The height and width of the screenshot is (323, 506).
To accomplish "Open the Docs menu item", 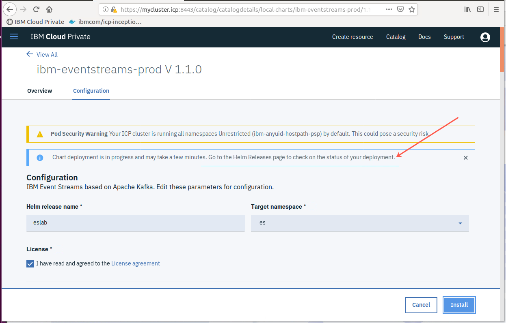I will 424,37.
